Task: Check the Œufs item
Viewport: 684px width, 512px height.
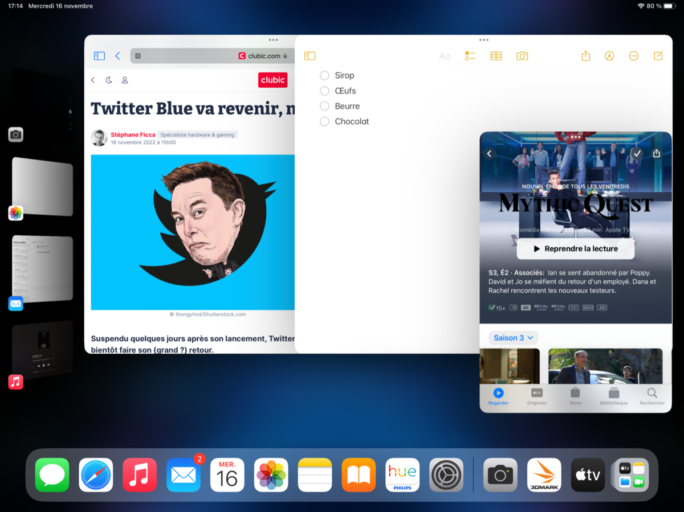Action: click(x=324, y=91)
